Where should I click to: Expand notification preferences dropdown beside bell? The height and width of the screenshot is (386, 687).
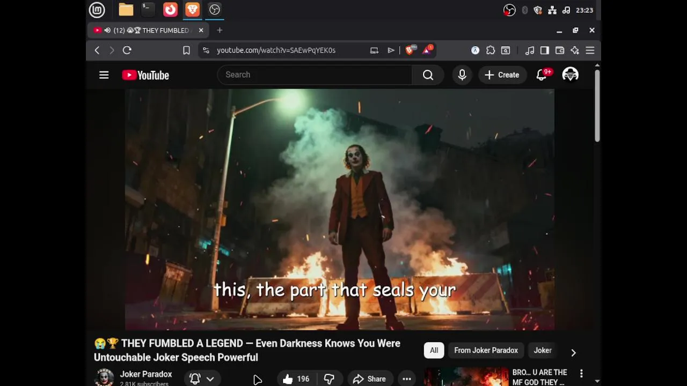210,379
